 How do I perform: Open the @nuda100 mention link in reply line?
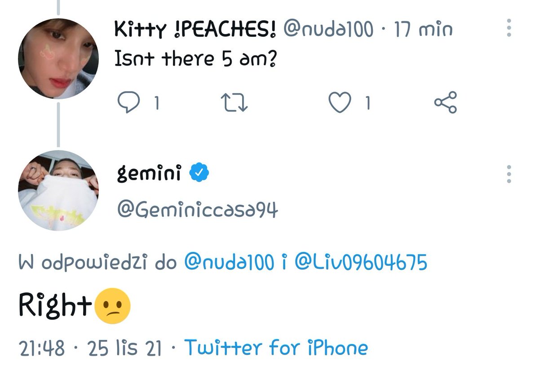pyautogui.click(x=229, y=263)
